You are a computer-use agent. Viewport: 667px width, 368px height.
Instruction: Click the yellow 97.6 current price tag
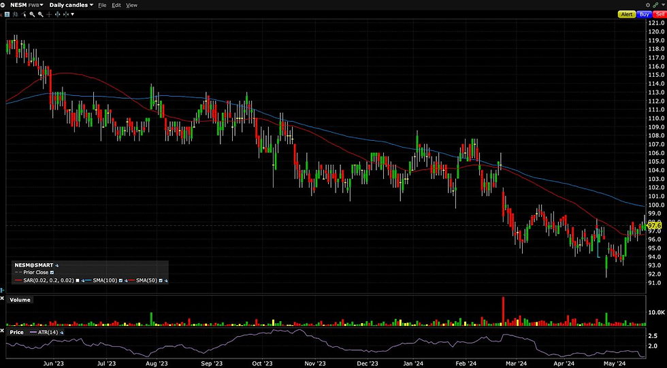(653, 226)
